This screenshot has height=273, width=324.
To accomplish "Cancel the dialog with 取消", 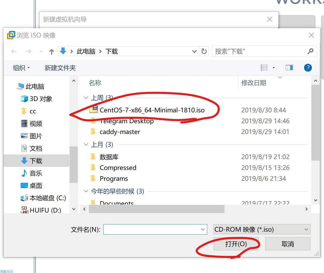I will click(288, 244).
